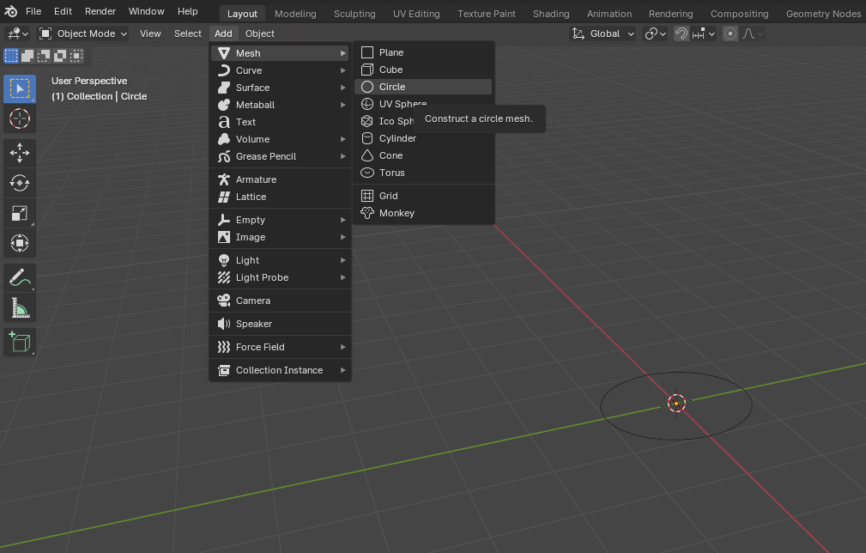The image size is (866, 553).
Task: Activate the Cursor tool
Action: (x=20, y=118)
